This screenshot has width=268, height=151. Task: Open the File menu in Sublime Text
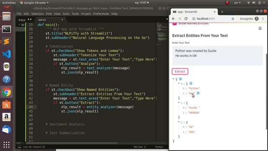click(x=19, y=14)
